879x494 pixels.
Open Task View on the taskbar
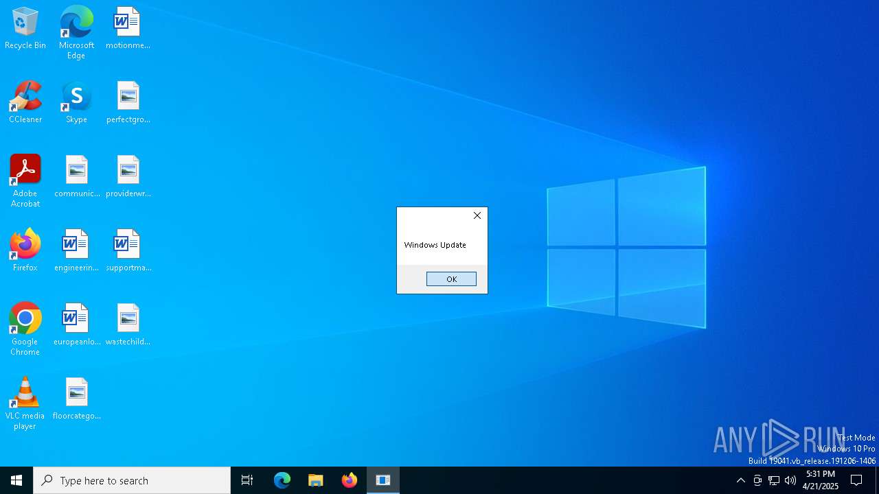(x=247, y=480)
